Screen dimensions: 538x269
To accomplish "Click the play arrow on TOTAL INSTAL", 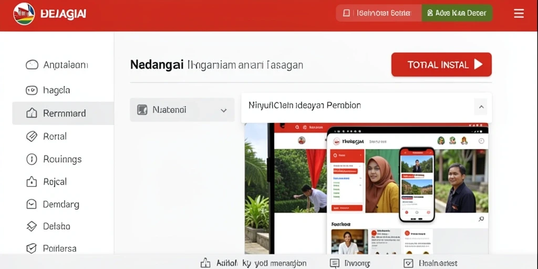I will click(478, 64).
